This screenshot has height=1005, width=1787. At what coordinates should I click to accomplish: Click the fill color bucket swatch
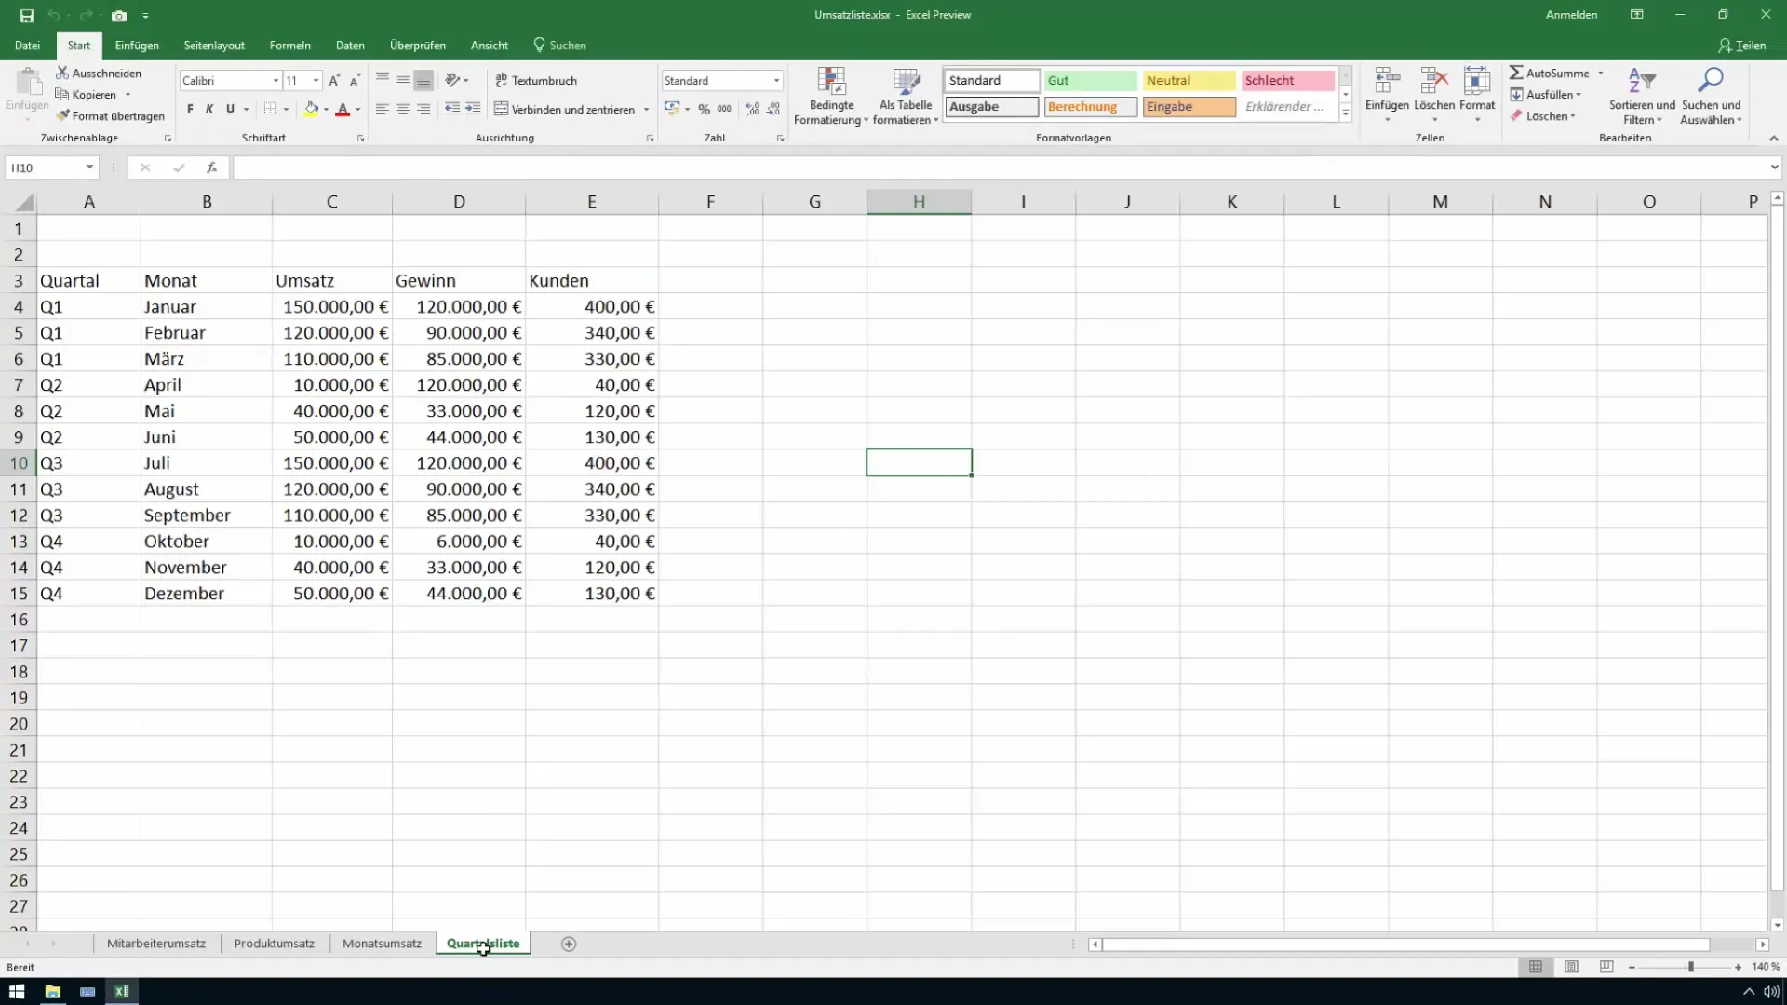312,109
